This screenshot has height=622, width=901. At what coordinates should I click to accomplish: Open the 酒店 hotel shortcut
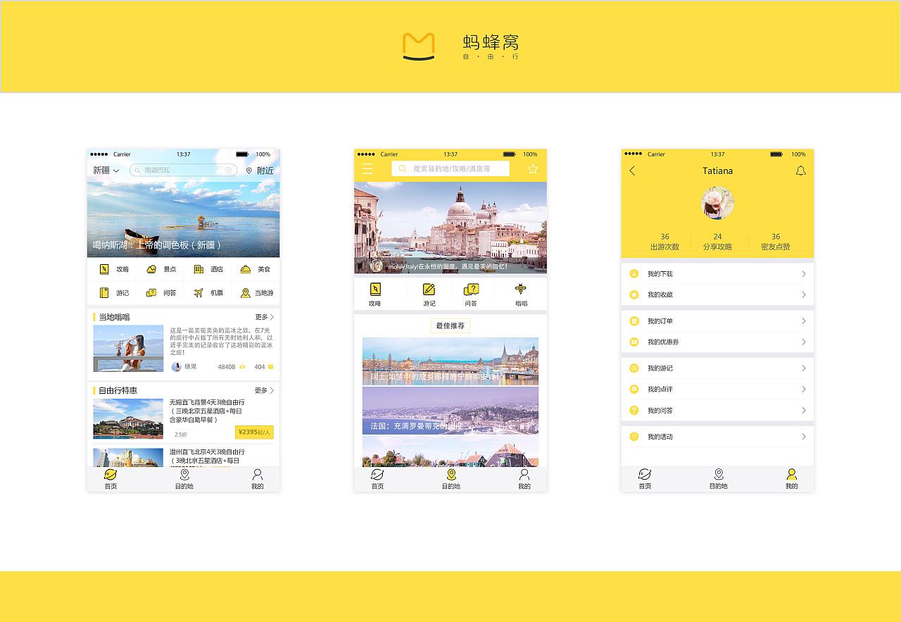(208, 269)
